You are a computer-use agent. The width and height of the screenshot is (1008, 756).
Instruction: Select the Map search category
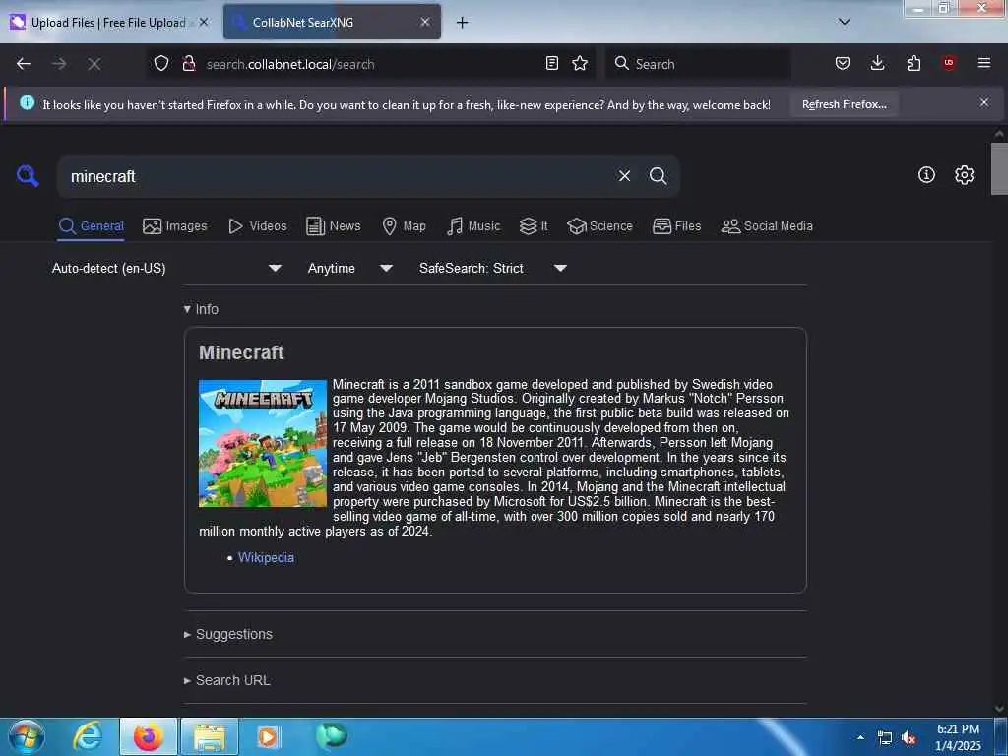pos(405,226)
